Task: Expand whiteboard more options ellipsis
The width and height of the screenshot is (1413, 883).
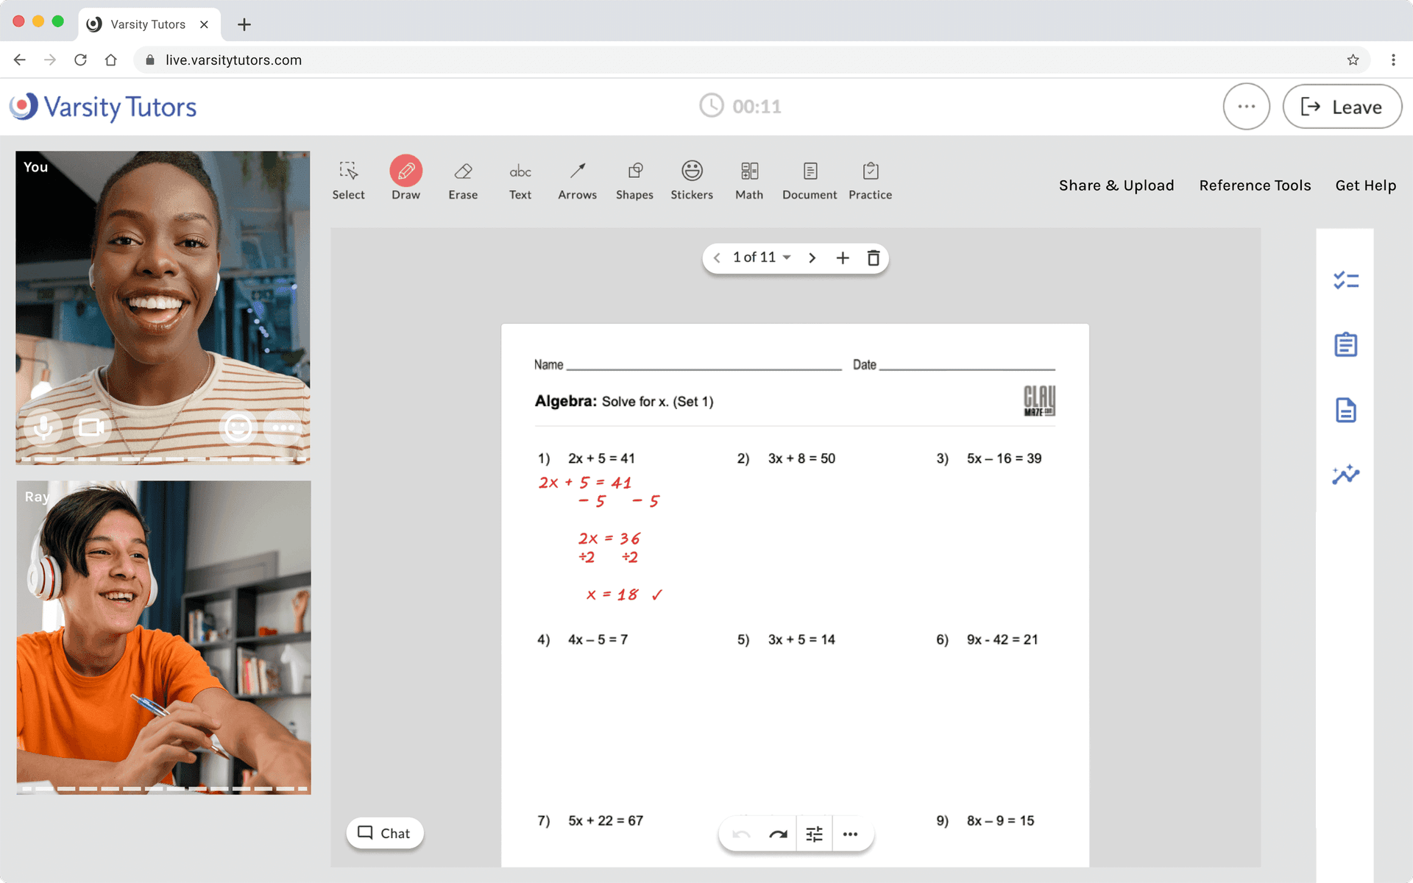Action: (x=850, y=834)
